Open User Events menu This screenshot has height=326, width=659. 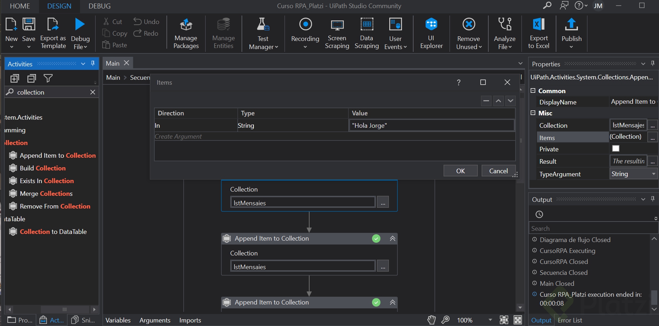click(395, 34)
